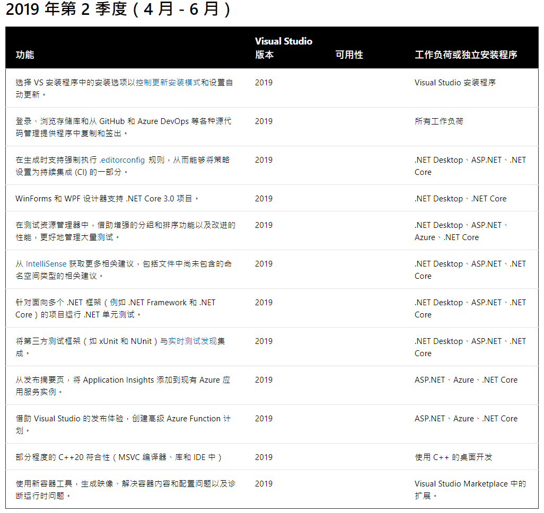Click the 所有工作负荷 cell
Viewport: 544px width, 513px height.
(439, 121)
